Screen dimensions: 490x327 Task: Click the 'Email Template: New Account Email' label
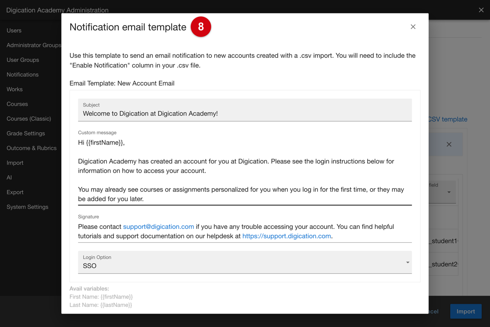point(122,83)
